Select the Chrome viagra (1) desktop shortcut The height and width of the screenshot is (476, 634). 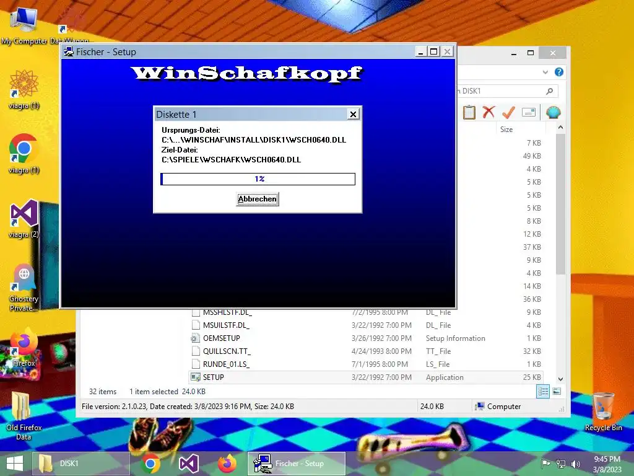tap(24, 154)
